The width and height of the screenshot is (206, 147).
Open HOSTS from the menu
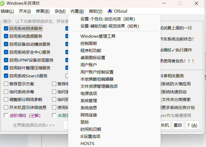114,143
